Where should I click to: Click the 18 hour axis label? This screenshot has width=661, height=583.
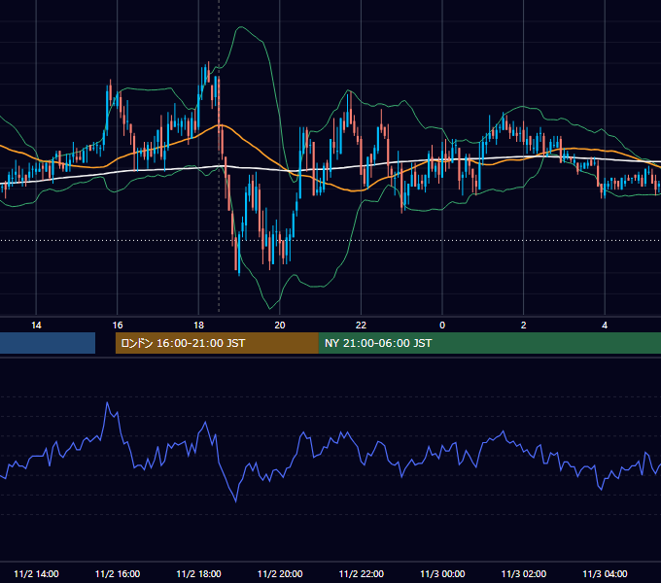[x=198, y=326]
